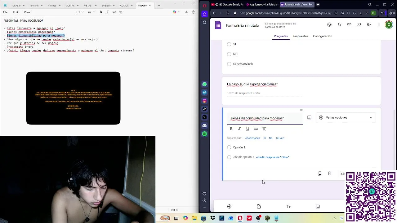This screenshot has width=397, height=223.
Task: Open the Edit menu in Notepad
Action: 16,12
